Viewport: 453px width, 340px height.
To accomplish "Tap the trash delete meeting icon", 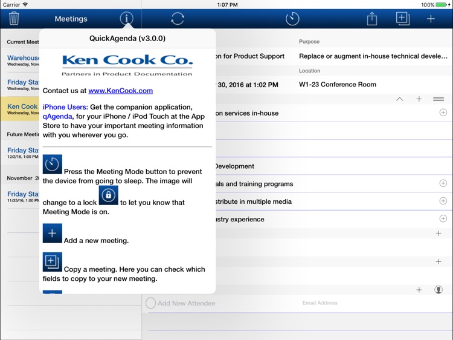I will pyautogui.click(x=13, y=19).
